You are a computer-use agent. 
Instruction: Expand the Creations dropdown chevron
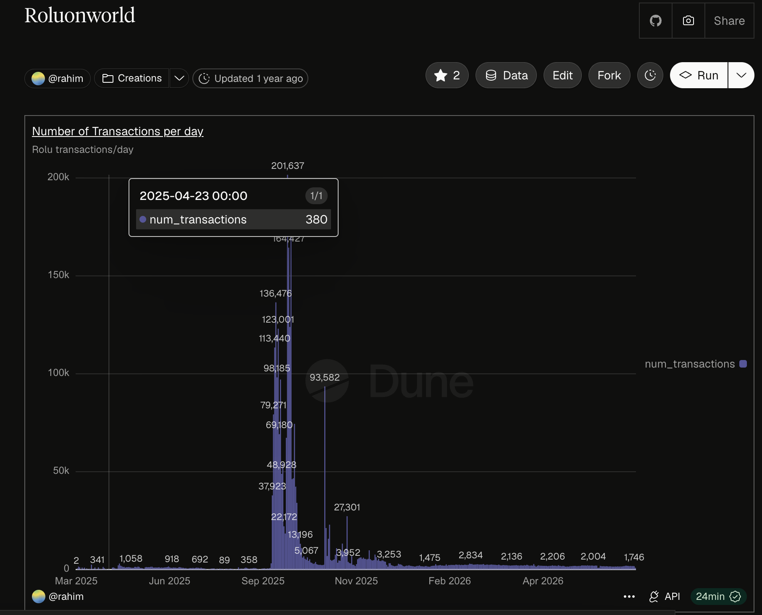(179, 78)
